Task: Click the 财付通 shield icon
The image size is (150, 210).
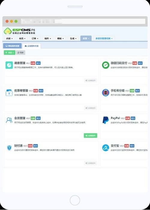Action: tap(9, 148)
